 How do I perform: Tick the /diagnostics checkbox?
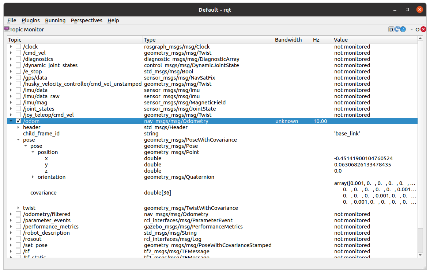pyautogui.click(x=18, y=59)
